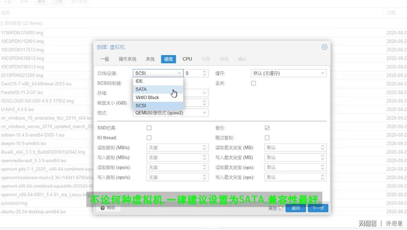
Task: Choose SCSI option in the bus list
Action: (x=158, y=105)
